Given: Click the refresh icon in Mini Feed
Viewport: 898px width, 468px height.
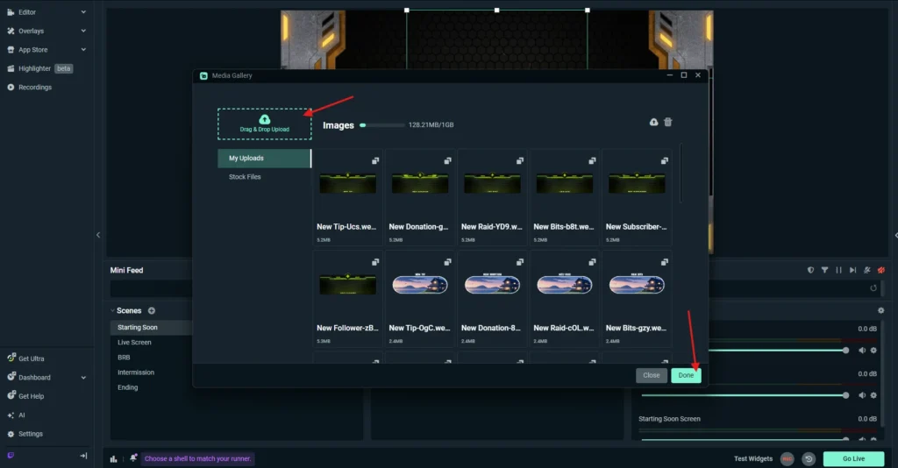Looking at the screenshot, I should (x=873, y=287).
